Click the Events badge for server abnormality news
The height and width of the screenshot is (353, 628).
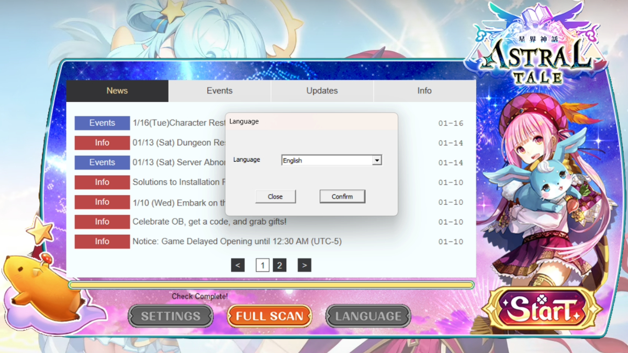click(102, 162)
